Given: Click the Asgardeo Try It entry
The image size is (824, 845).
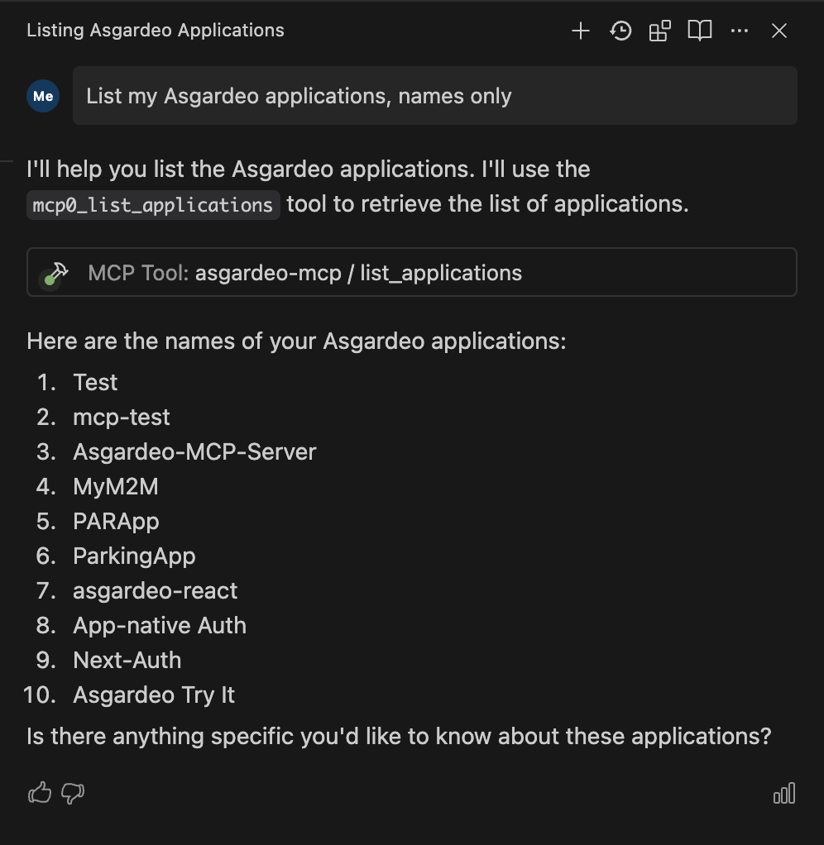Looking at the screenshot, I should coord(154,695).
